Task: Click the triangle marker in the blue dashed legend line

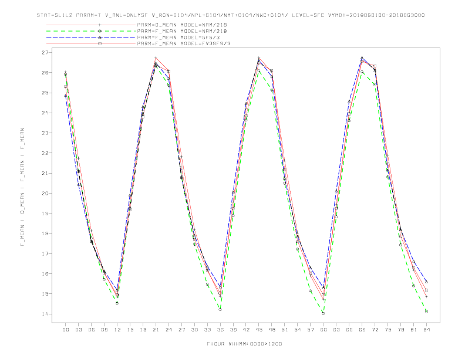Action: [x=100, y=38]
